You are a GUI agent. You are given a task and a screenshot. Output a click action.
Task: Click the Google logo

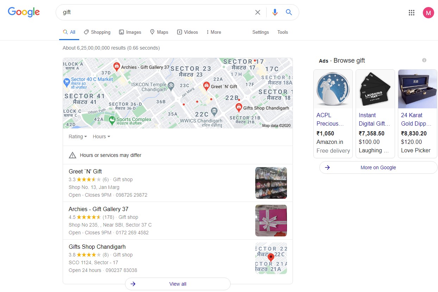[24, 12]
